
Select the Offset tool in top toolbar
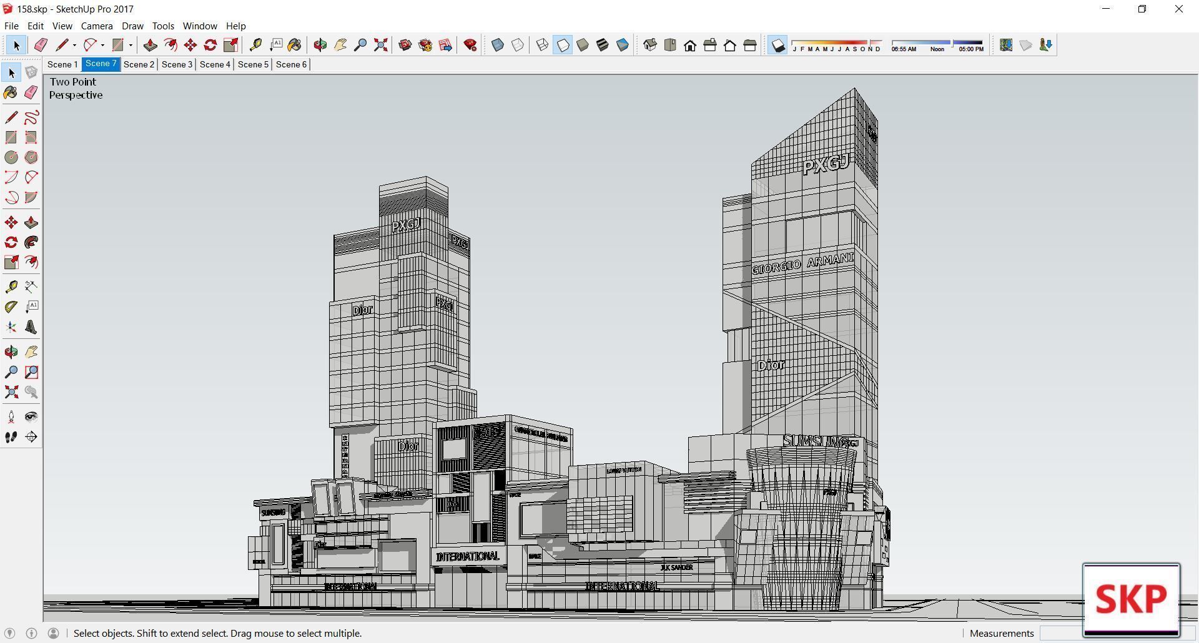(170, 45)
